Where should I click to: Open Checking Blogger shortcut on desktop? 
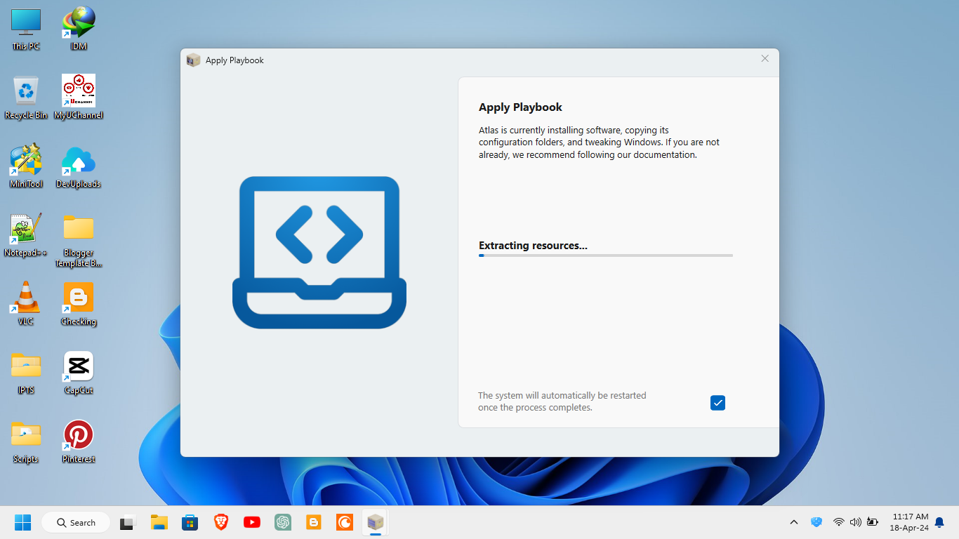click(79, 304)
